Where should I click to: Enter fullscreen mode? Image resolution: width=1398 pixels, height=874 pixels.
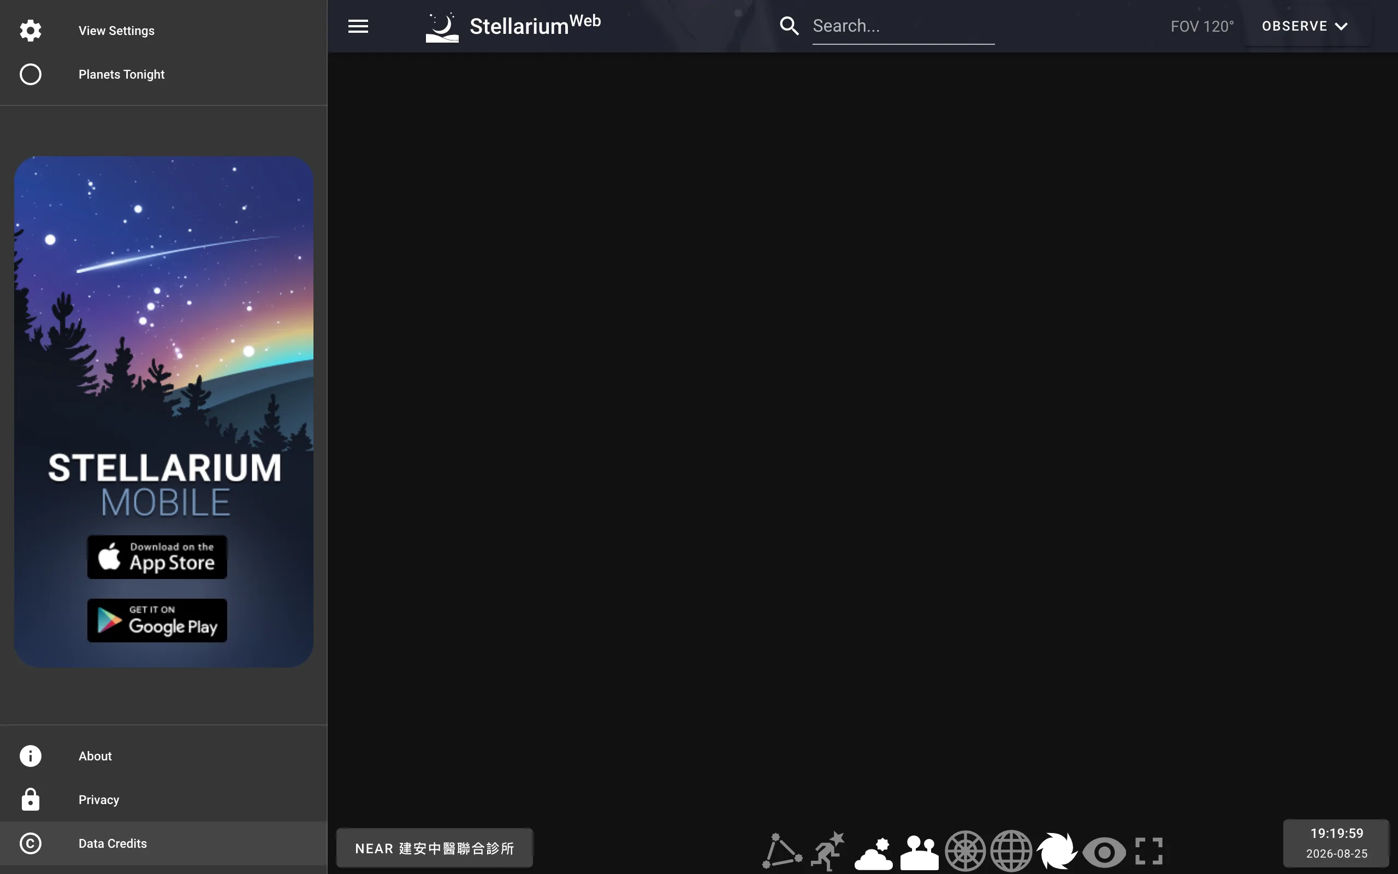tap(1149, 851)
